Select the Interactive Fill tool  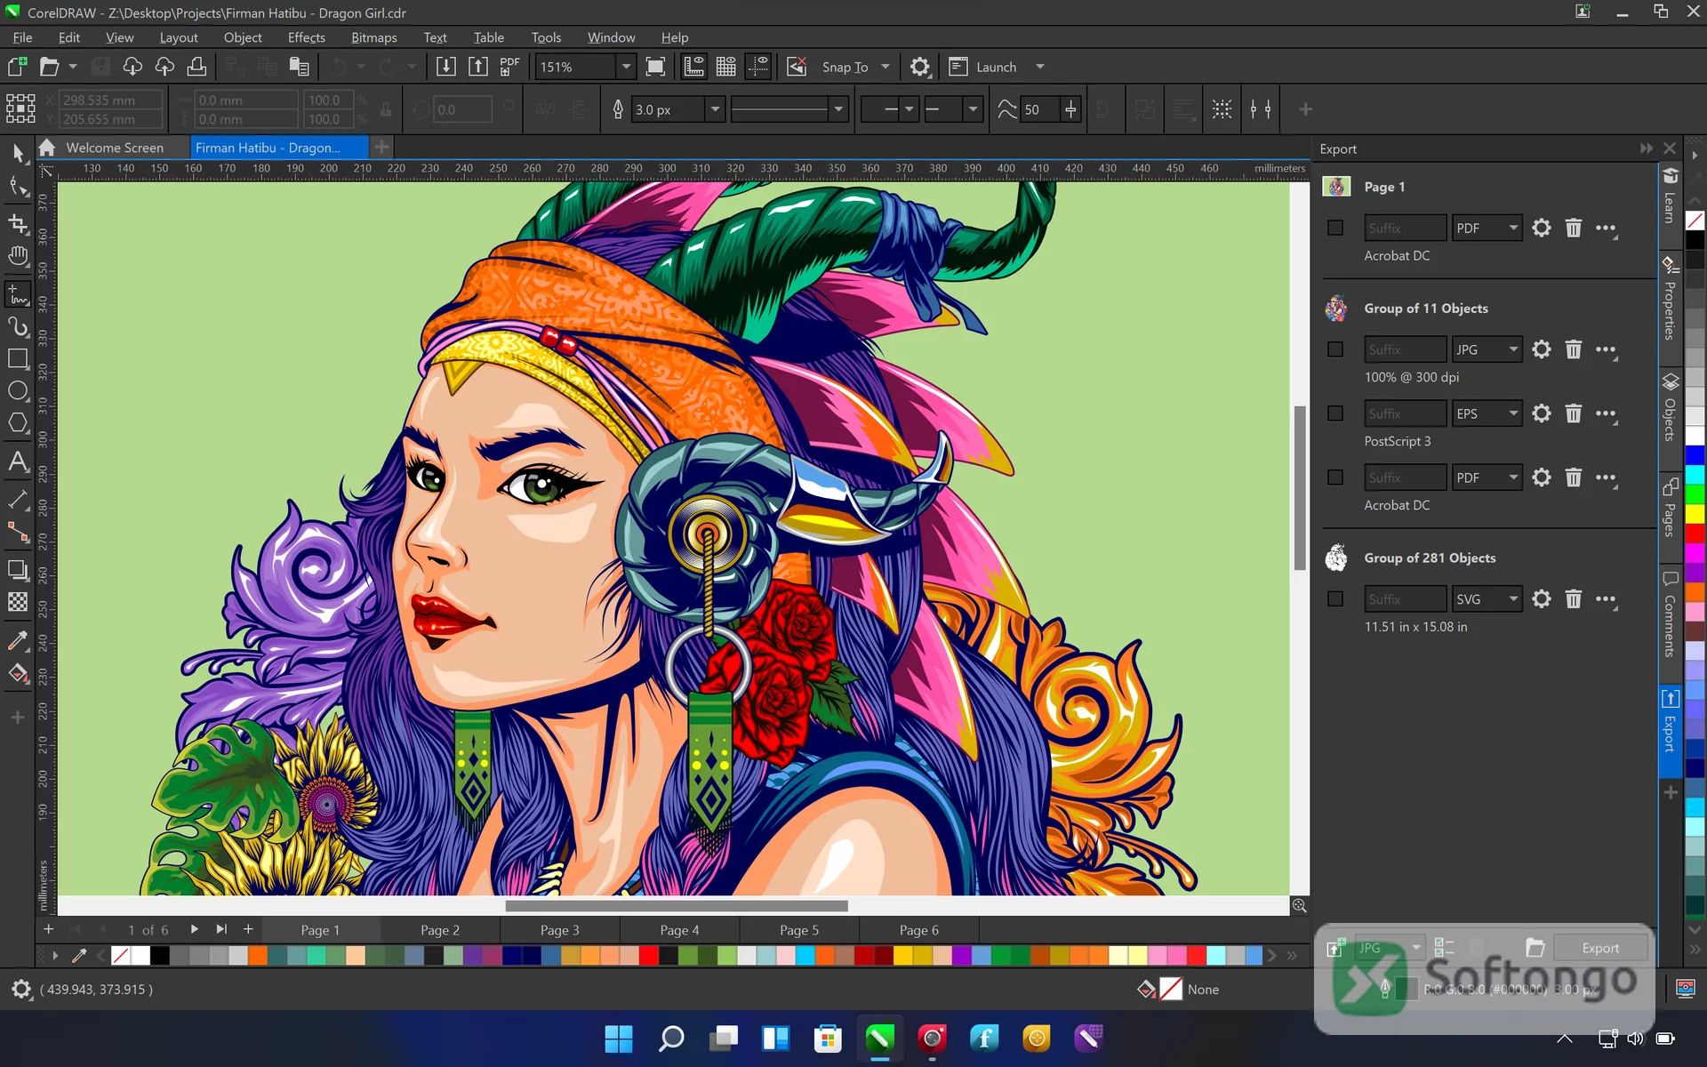click(x=18, y=673)
